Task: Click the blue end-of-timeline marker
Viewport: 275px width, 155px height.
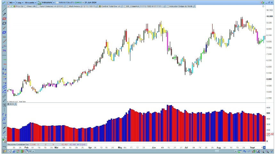Action: pos(264,147)
